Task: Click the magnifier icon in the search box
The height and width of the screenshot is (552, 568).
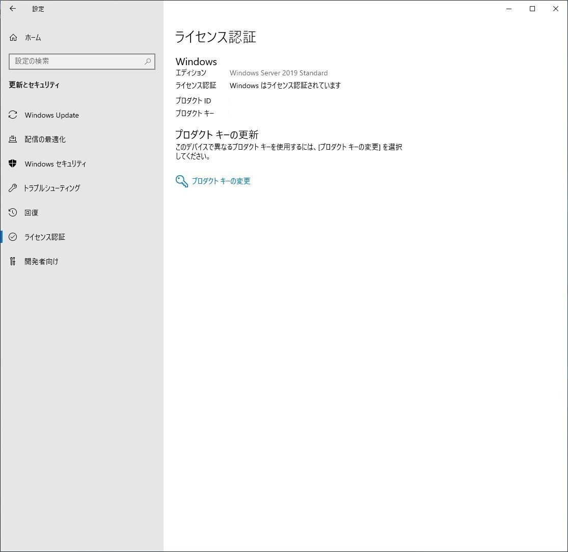Action: pyautogui.click(x=148, y=62)
